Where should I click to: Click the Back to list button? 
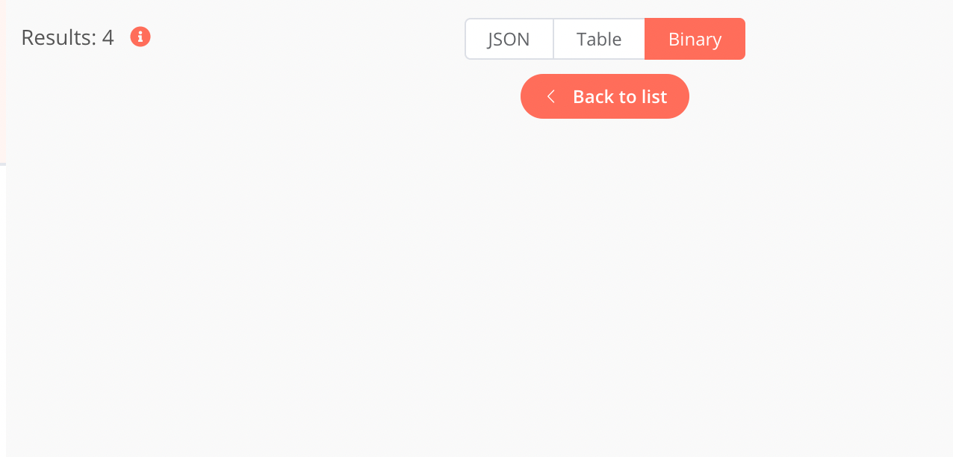click(605, 96)
